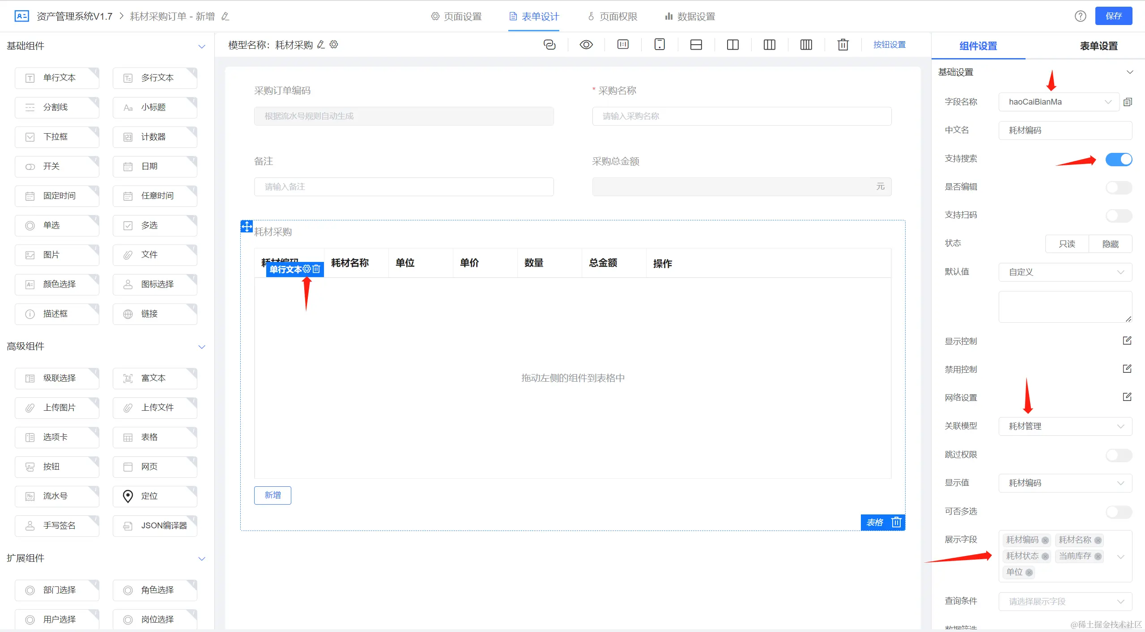Screen dimensions: 1145x632
Task: Disable the 支持搜索 toggle
Action: tap(1119, 159)
